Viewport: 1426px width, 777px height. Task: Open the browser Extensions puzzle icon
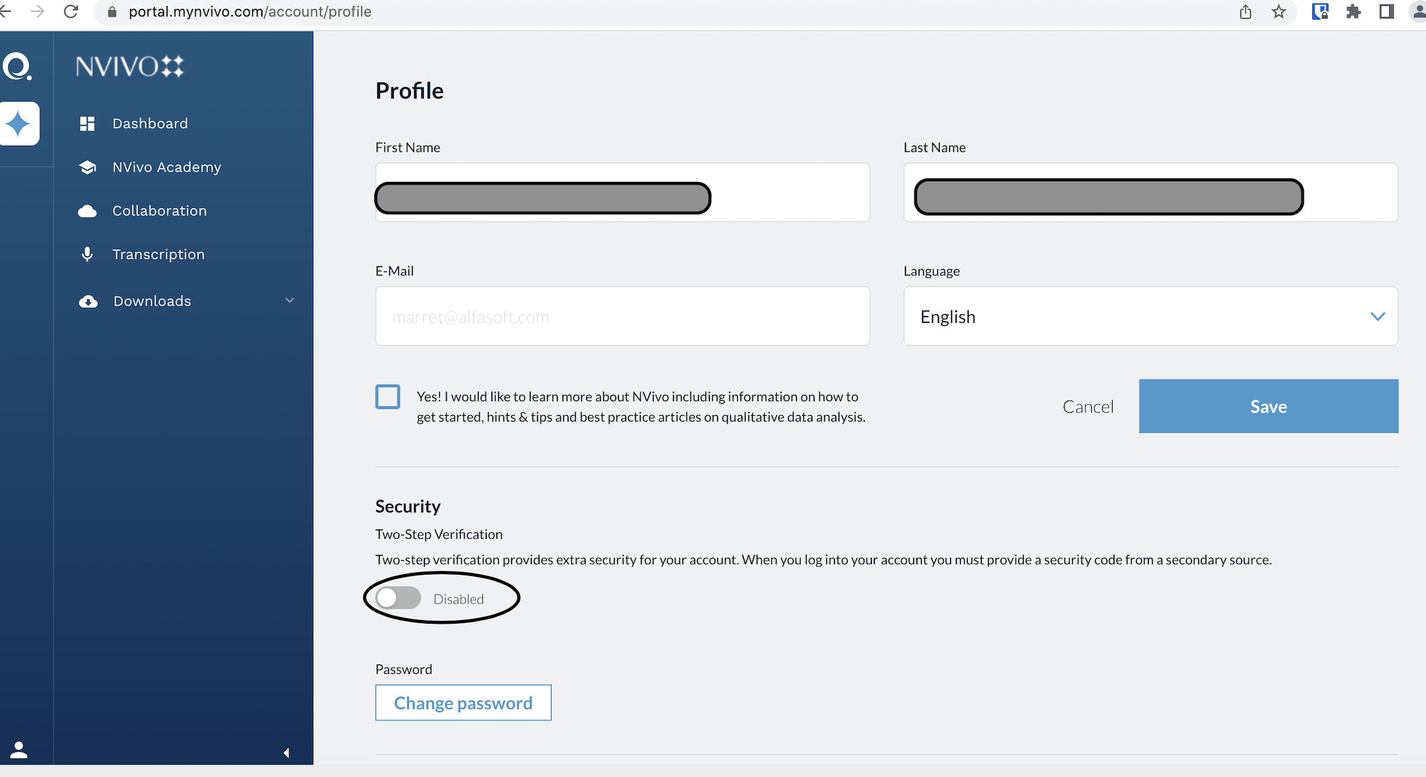pyautogui.click(x=1354, y=11)
